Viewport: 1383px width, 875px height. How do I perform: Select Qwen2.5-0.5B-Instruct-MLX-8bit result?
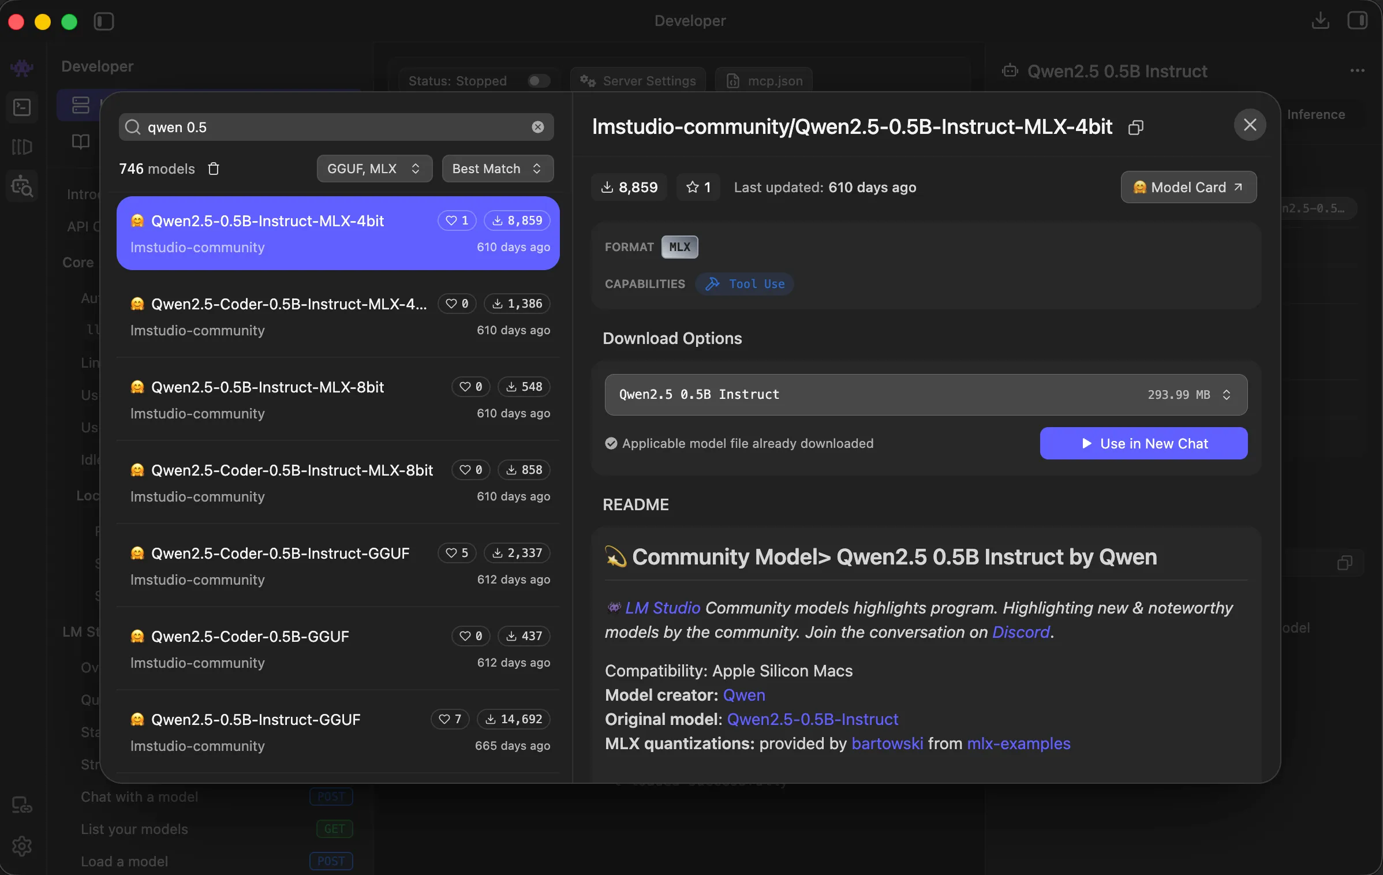pyautogui.click(x=338, y=399)
